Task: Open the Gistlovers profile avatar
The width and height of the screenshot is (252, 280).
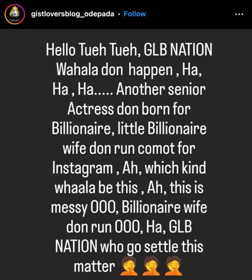Action: coord(14,14)
